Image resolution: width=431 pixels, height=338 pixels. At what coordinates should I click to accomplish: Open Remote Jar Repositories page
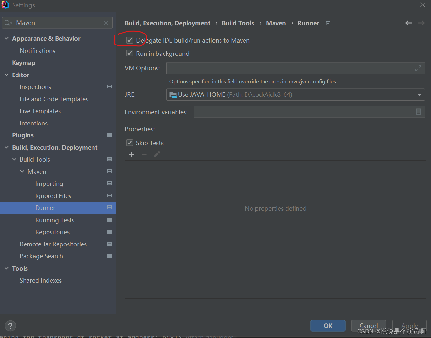click(x=53, y=244)
